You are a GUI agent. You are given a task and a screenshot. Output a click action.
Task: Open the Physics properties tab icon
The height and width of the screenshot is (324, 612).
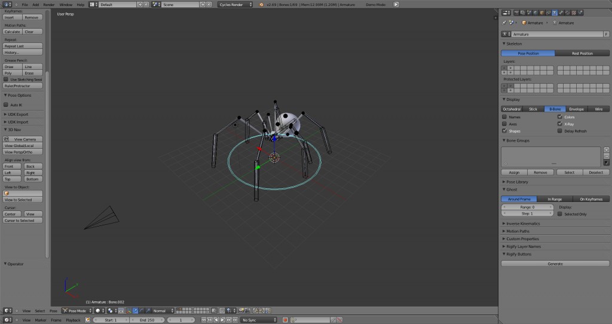(x=580, y=13)
